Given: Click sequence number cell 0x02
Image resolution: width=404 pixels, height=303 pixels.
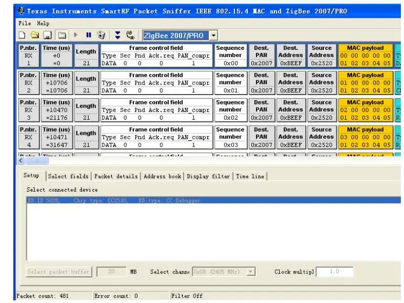Looking at the screenshot, I should click(x=230, y=110).
